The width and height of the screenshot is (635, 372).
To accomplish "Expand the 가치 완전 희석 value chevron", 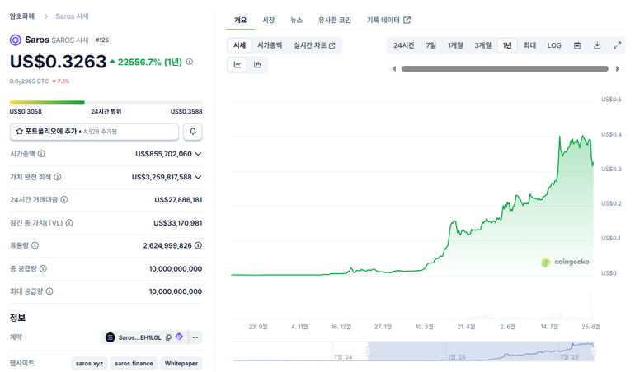I will point(198,177).
